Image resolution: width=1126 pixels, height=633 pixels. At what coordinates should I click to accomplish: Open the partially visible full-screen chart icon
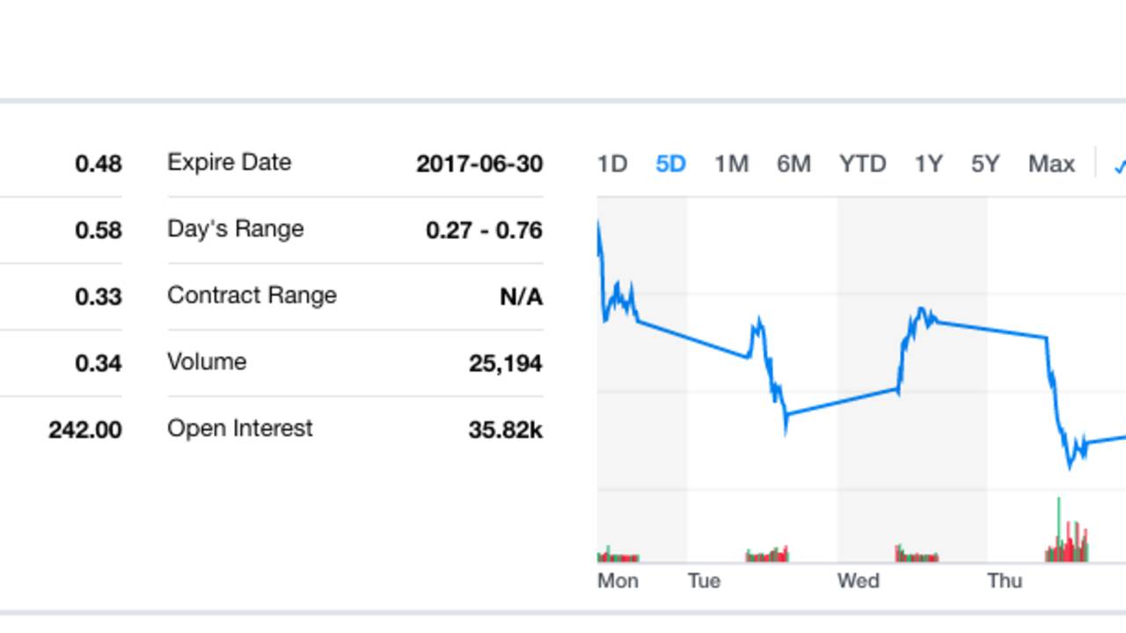1120,165
